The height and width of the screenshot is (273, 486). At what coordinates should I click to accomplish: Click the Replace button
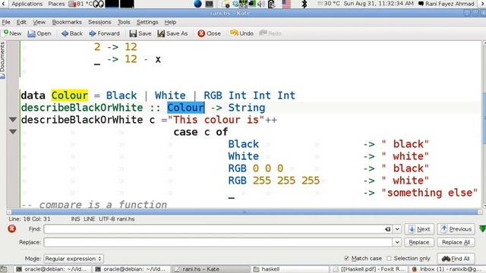pyautogui.click(x=418, y=242)
